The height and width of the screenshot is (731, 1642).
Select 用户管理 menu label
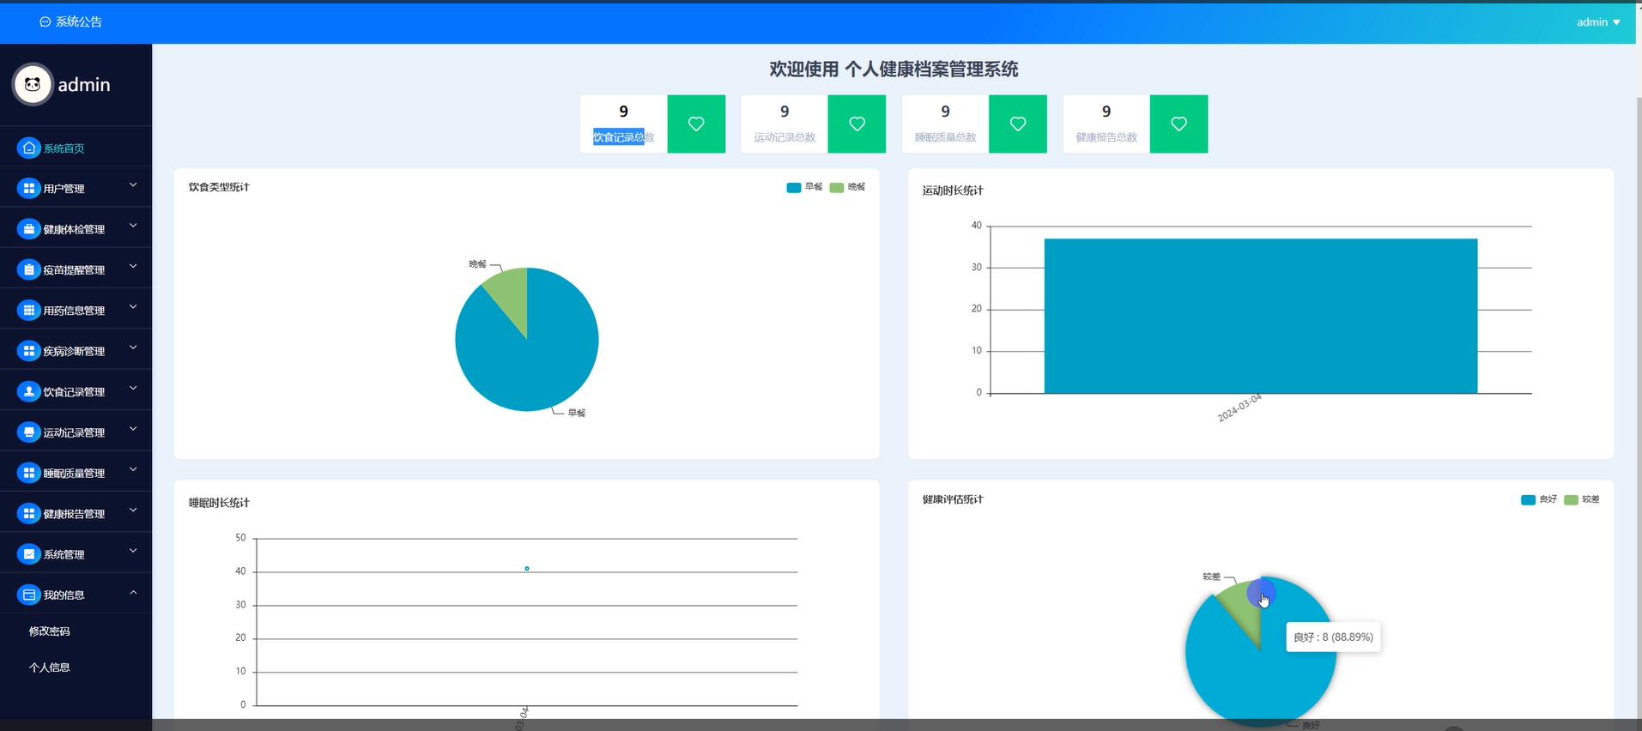point(64,189)
